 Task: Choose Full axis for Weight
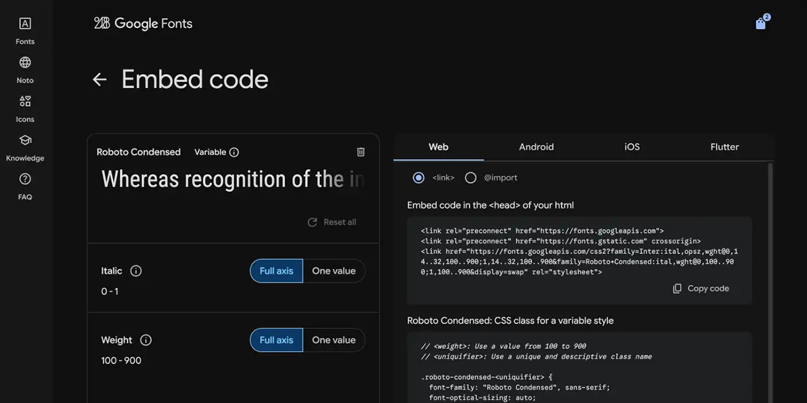(276, 340)
